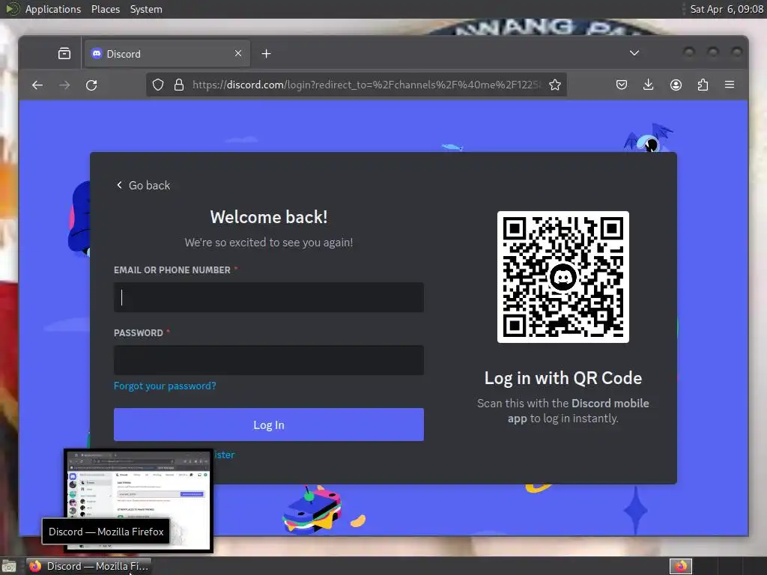Screen dimensions: 767x575
Task: Open the Pocket save icon
Action: click(622, 85)
